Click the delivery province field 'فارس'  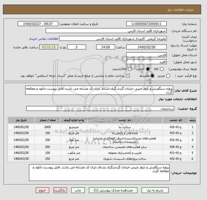click(x=147, y=55)
